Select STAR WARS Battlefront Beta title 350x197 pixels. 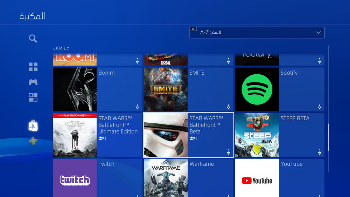[x=206, y=125]
